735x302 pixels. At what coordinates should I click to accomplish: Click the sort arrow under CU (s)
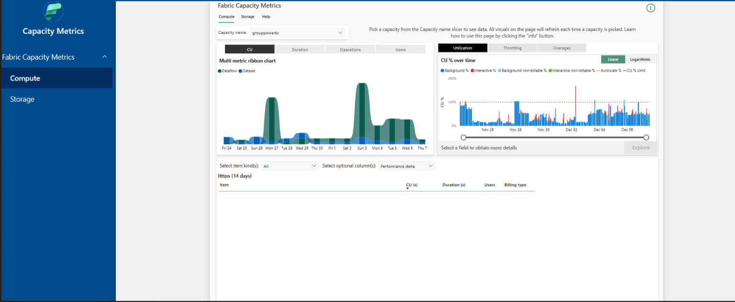pos(408,189)
